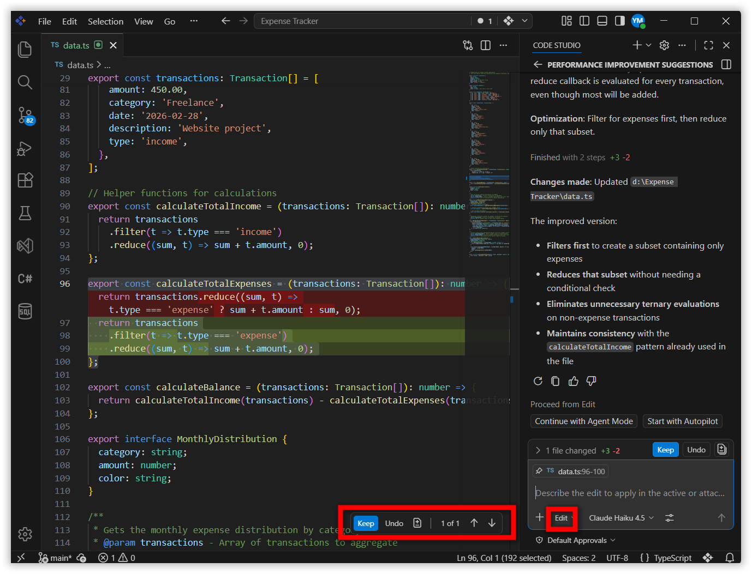Toggle the secondary side bar layout
The height and width of the screenshot is (574, 752).
coord(620,21)
